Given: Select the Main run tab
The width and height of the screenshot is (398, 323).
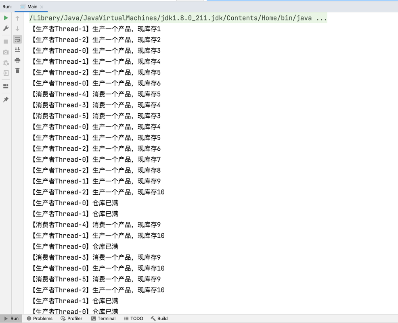Looking at the screenshot, I should pyautogui.click(x=32, y=6).
